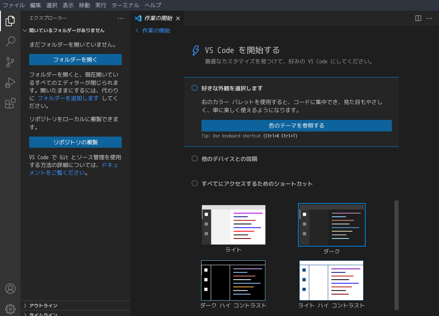Split the editor to the right
This screenshot has width=439, height=316.
(418, 18)
